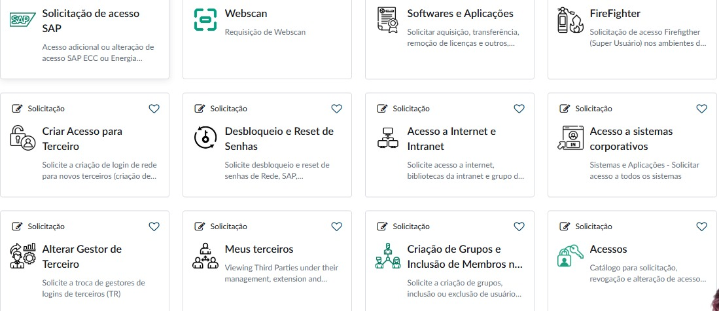Favorite the Alterar Gestor de Terceiro card

(x=154, y=227)
